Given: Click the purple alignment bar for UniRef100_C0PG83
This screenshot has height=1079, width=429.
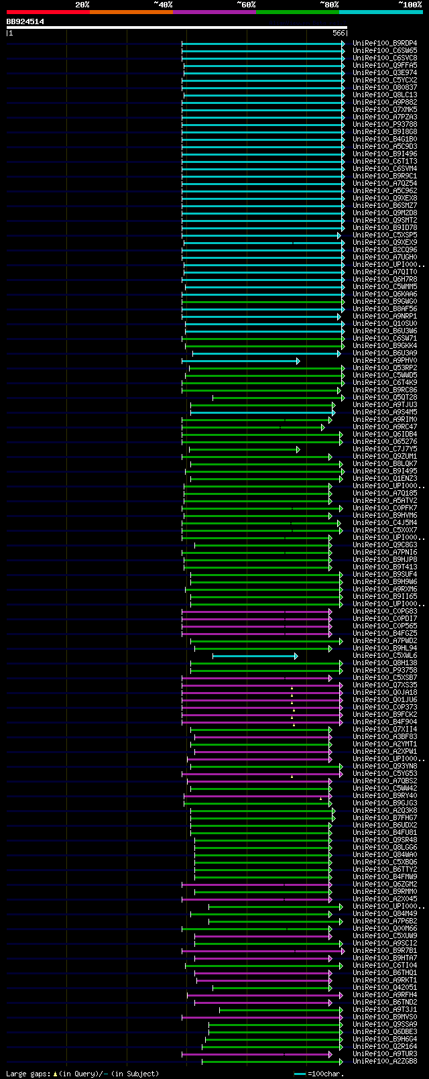Looking at the screenshot, I should pyautogui.click(x=257, y=612).
